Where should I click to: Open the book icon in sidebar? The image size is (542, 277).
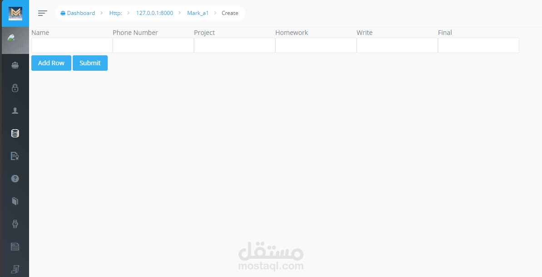[15, 201]
